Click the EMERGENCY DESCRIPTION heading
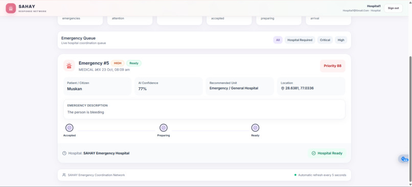 (x=87, y=105)
